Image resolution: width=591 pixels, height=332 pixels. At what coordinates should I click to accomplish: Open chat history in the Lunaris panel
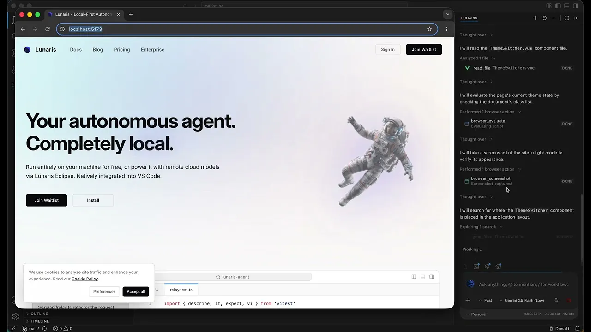pyautogui.click(x=544, y=18)
